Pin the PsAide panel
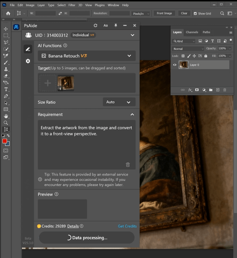237x258 pixels. pos(116,25)
